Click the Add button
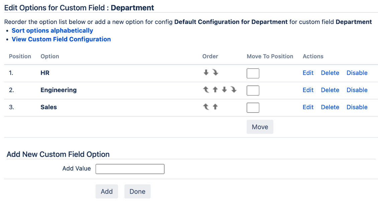The width and height of the screenshot is (378, 202). 107,191
